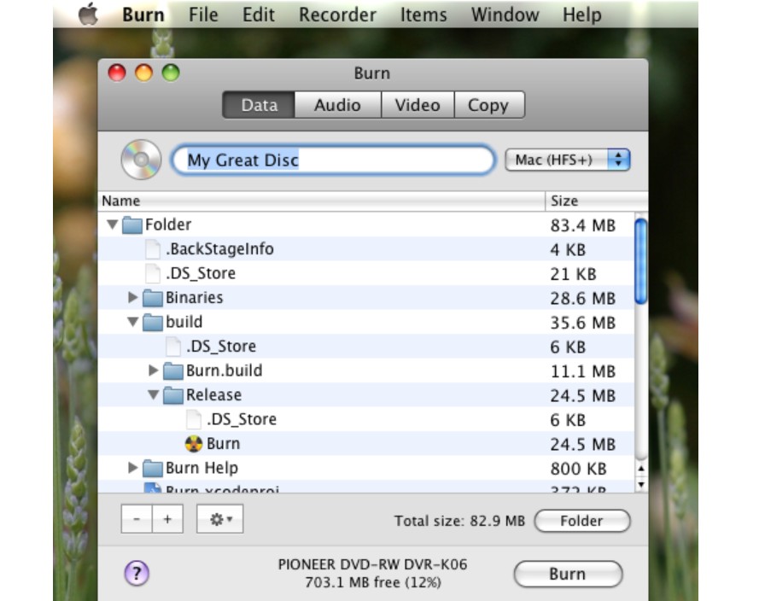This screenshot has width=765, height=601.
Task: Switch to the Copy tab
Action: (489, 105)
